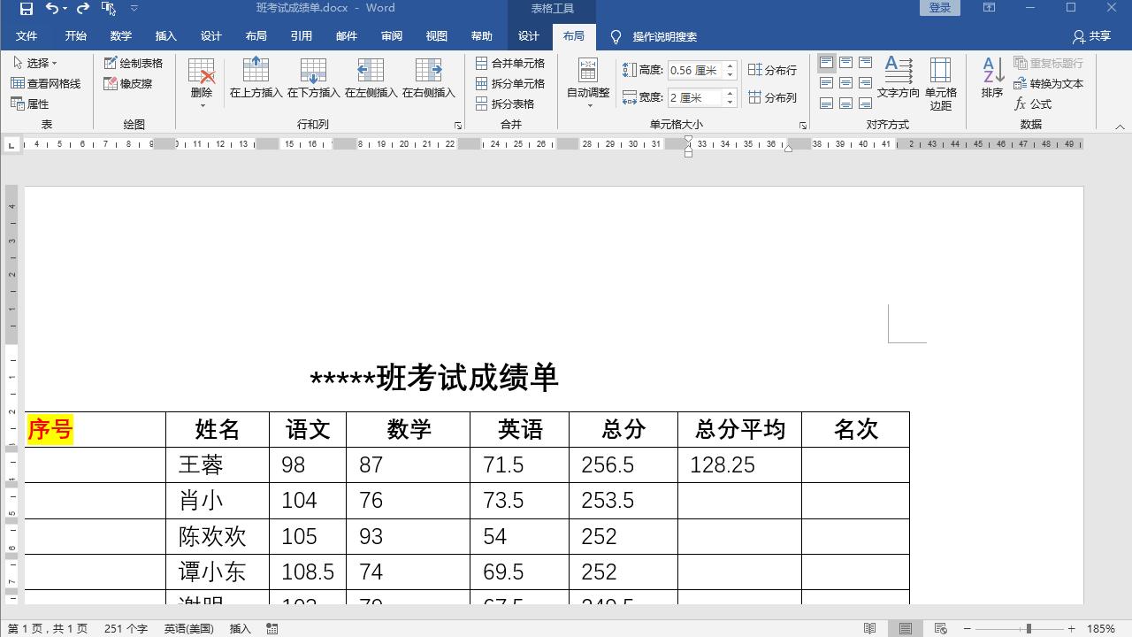Toggle Repeat Header Rows
Image resolution: width=1132 pixels, height=637 pixels.
(x=1049, y=63)
